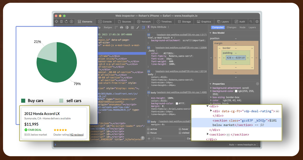Click the braces icon before body min-height rule

pyautogui.click(x=149, y=92)
